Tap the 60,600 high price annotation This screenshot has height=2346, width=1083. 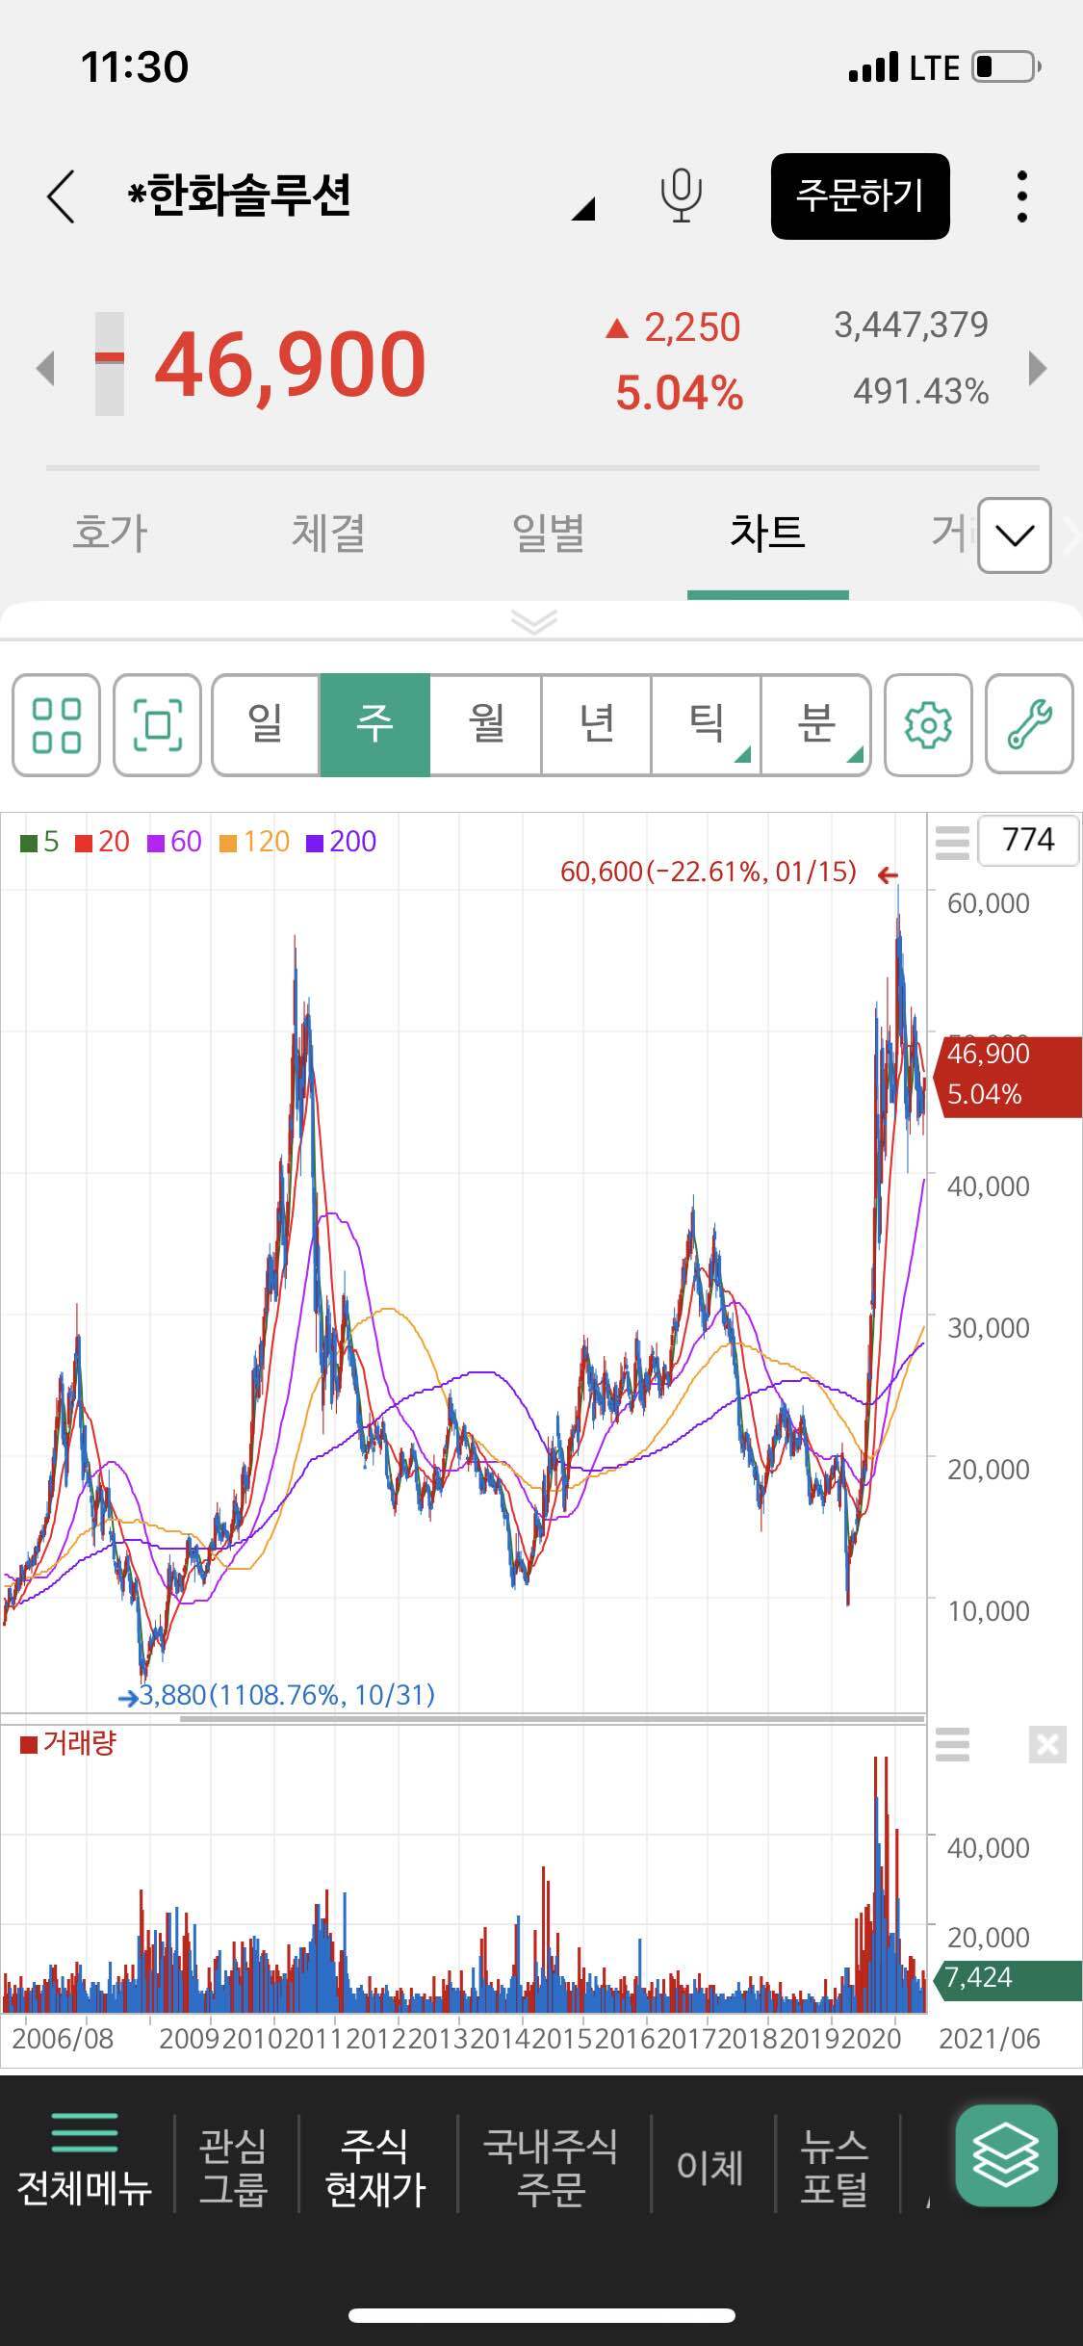pos(709,873)
